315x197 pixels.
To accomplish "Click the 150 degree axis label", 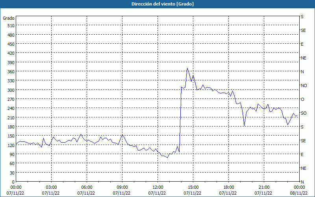I will (x=11, y=136).
